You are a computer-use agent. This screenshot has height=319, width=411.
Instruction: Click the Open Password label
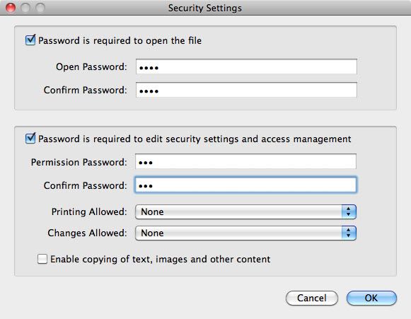(91, 66)
